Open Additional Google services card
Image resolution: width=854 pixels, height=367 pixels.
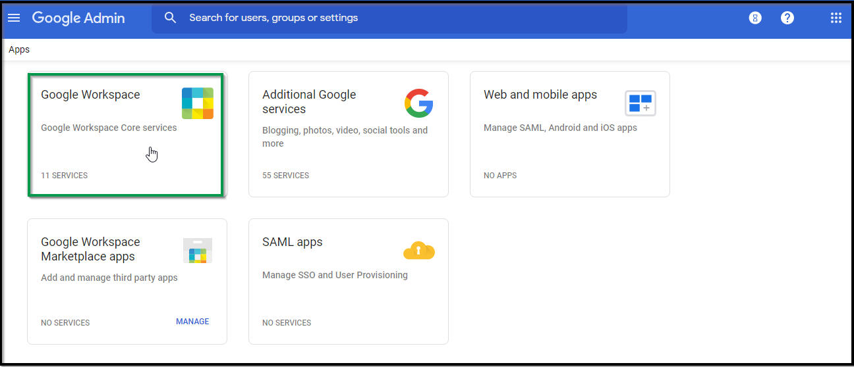309,102
